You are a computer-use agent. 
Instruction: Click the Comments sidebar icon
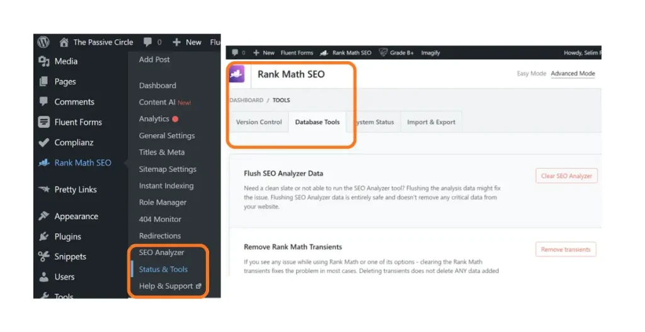click(x=43, y=101)
